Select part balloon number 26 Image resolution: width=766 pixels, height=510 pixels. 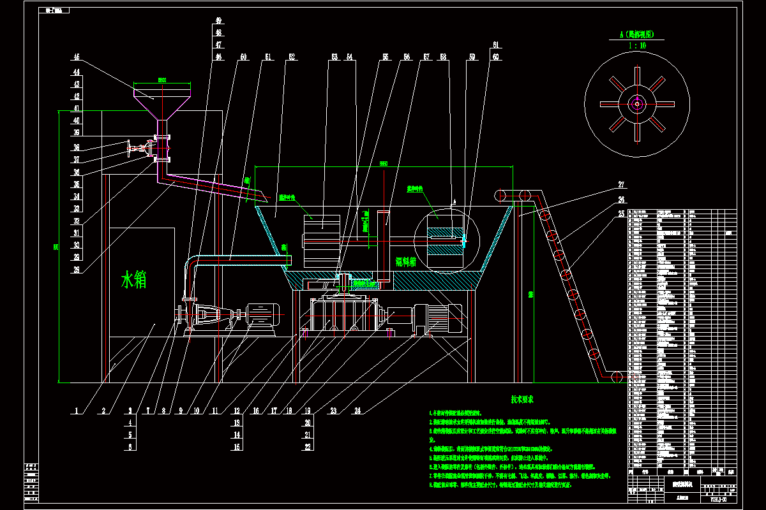click(620, 200)
